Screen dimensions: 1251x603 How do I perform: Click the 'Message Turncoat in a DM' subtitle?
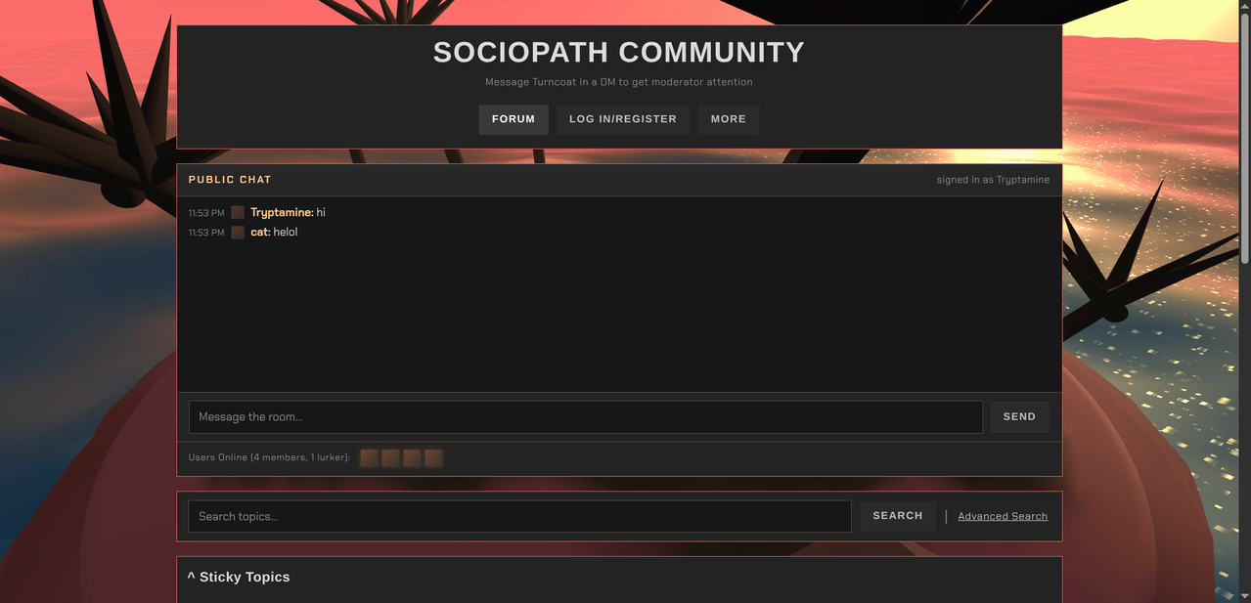[x=619, y=82]
